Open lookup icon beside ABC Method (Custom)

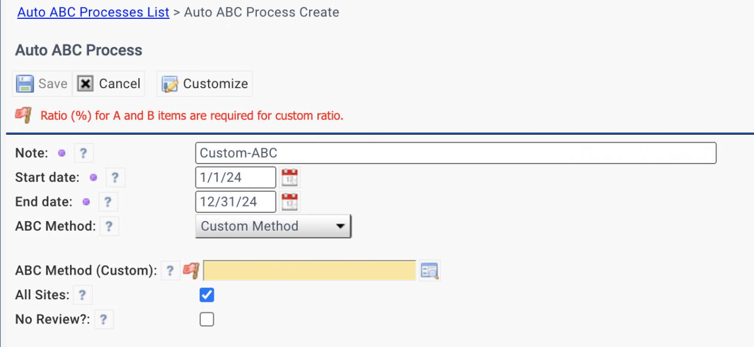[x=429, y=271]
